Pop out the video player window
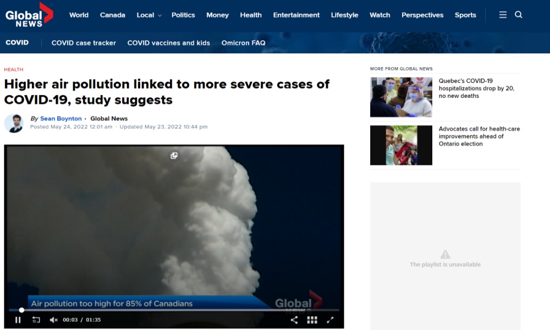Screen dimensions: 550x330 click(x=174, y=155)
